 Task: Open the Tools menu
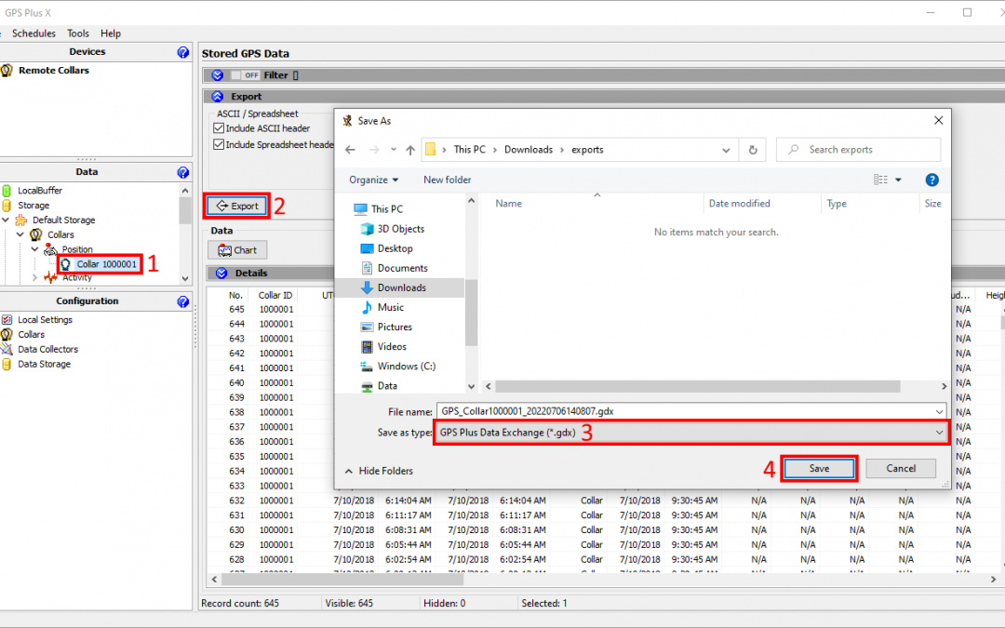tap(78, 33)
